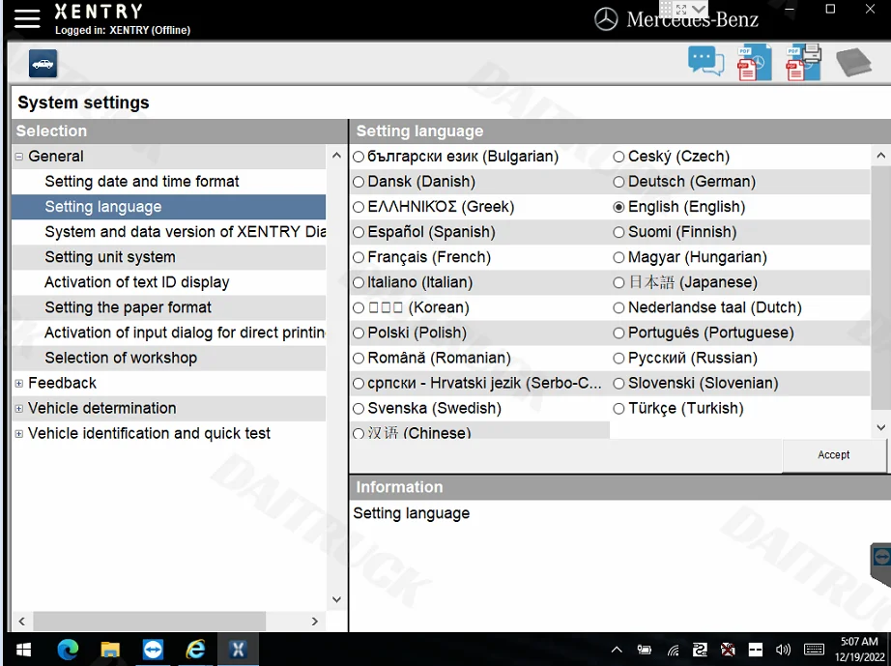This screenshot has width=891, height=666.
Task: Click the XENTRY taskbar icon
Action: pyautogui.click(x=238, y=650)
